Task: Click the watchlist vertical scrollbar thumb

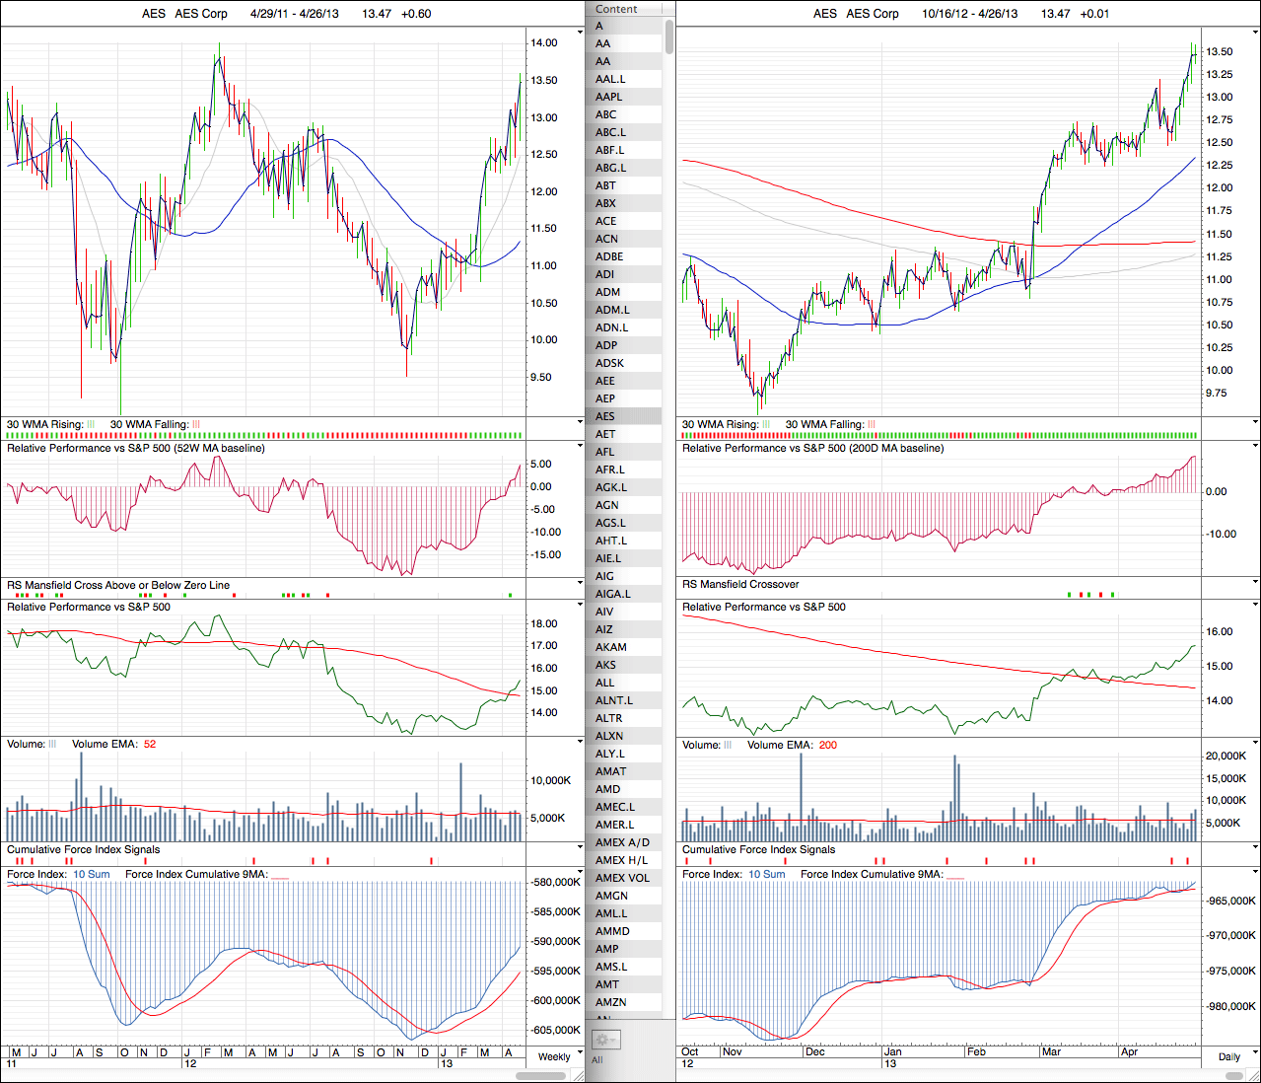Action: point(669,36)
